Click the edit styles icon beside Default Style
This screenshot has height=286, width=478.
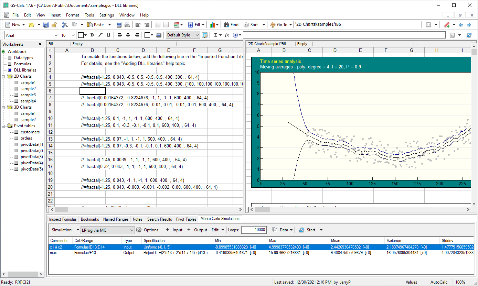(x=205, y=35)
